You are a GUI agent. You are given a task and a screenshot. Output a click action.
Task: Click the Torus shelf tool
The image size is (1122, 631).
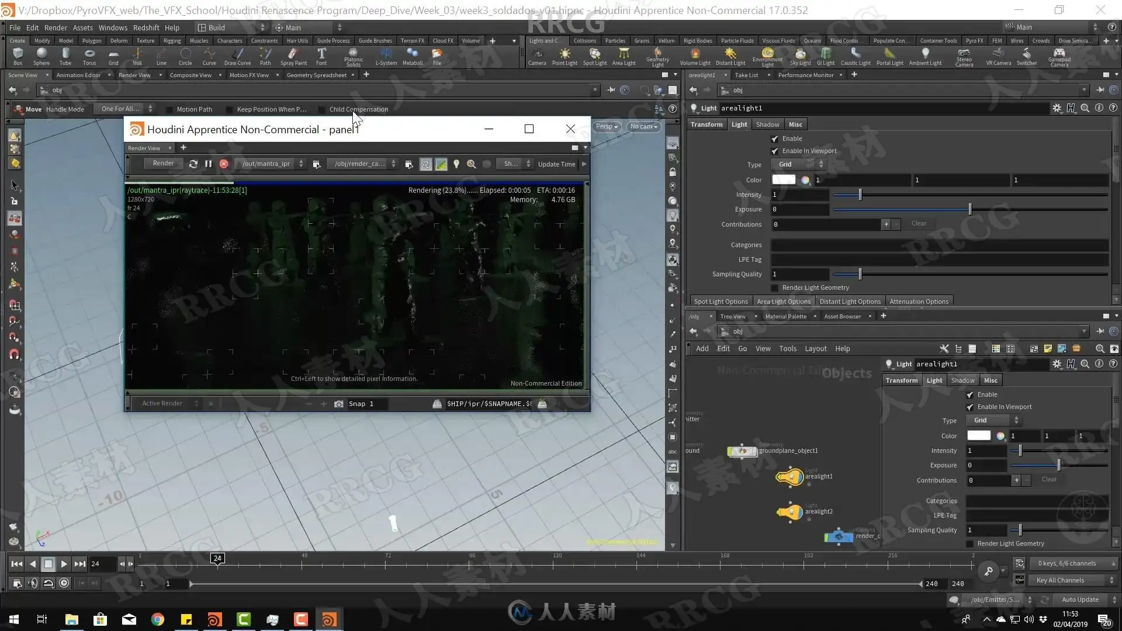tap(89, 56)
